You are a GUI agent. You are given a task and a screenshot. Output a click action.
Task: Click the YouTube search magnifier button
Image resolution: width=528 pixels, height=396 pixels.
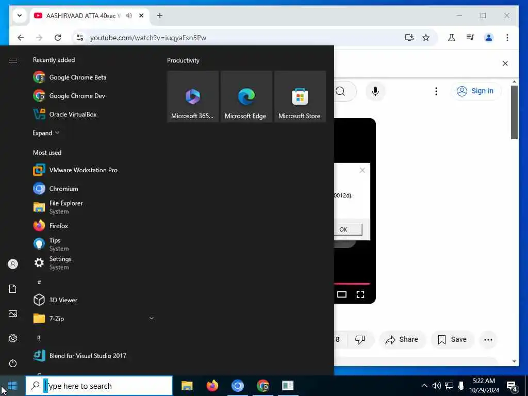[341, 91]
